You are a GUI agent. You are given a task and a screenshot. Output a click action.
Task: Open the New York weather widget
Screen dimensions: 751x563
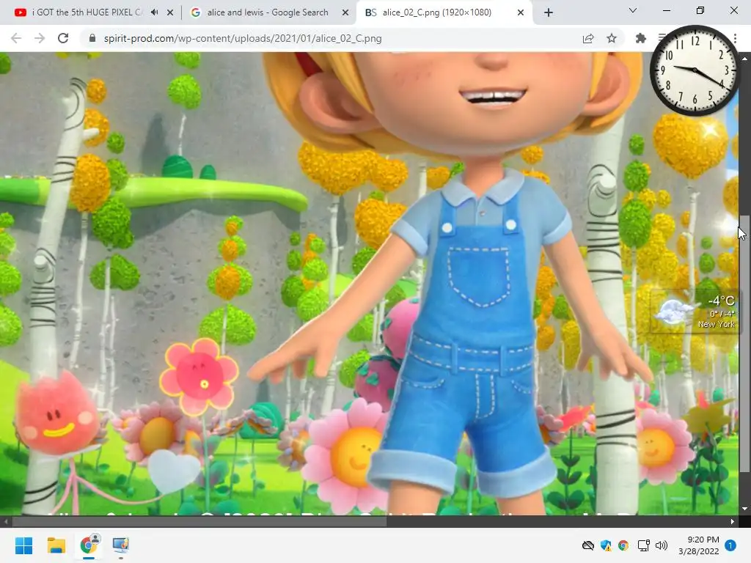[694, 311]
